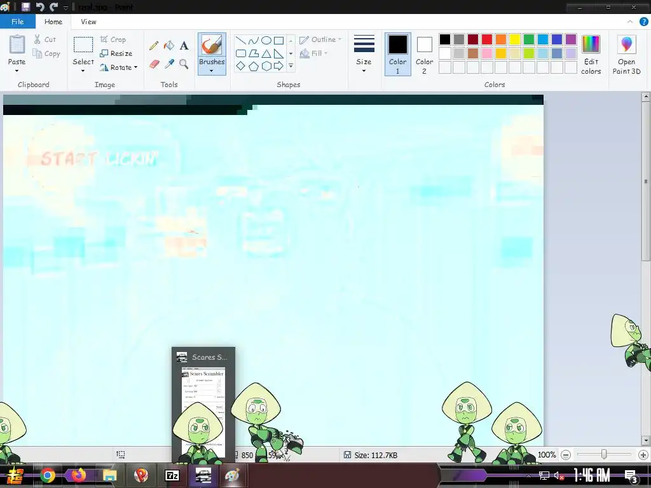
Task: Expand the Select dropdown arrow
Action: [x=83, y=71]
